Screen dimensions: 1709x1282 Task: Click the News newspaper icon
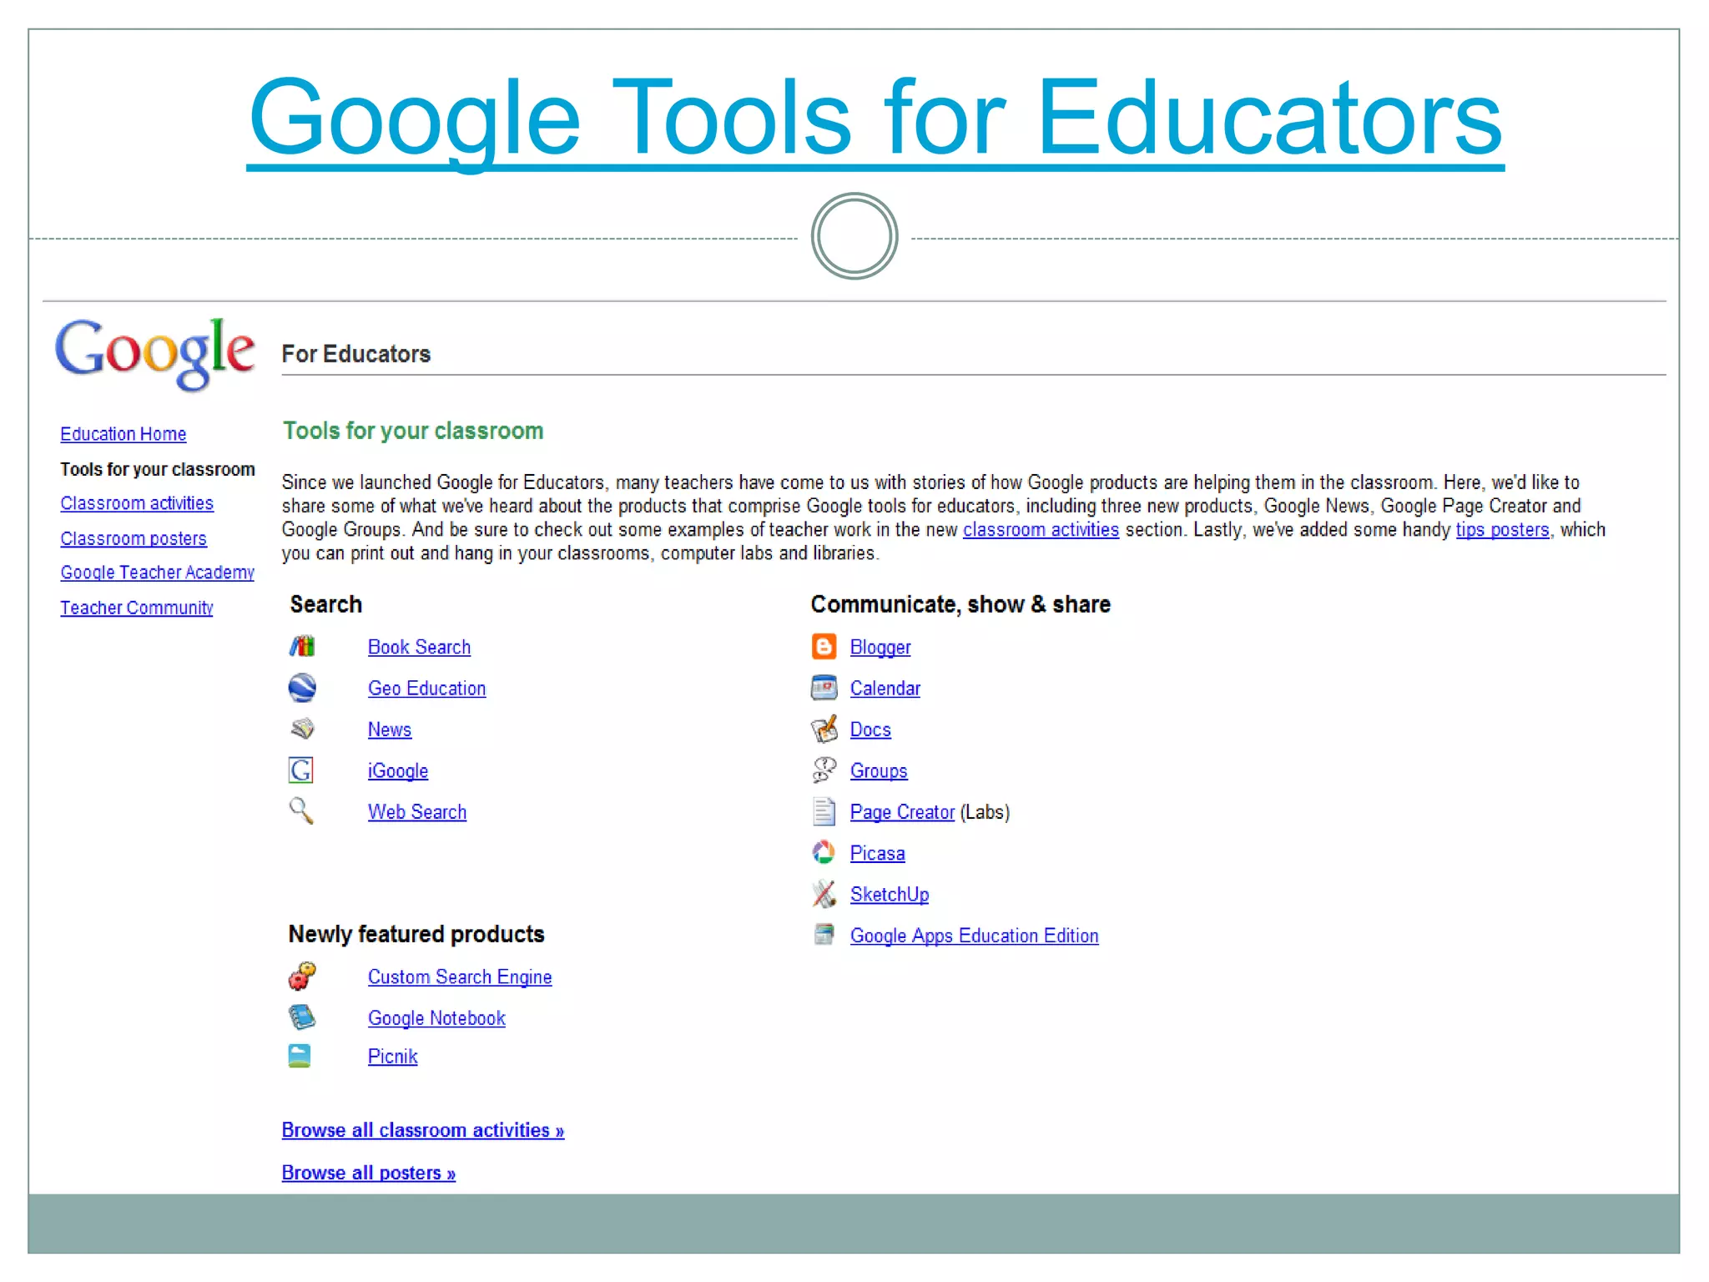(302, 729)
